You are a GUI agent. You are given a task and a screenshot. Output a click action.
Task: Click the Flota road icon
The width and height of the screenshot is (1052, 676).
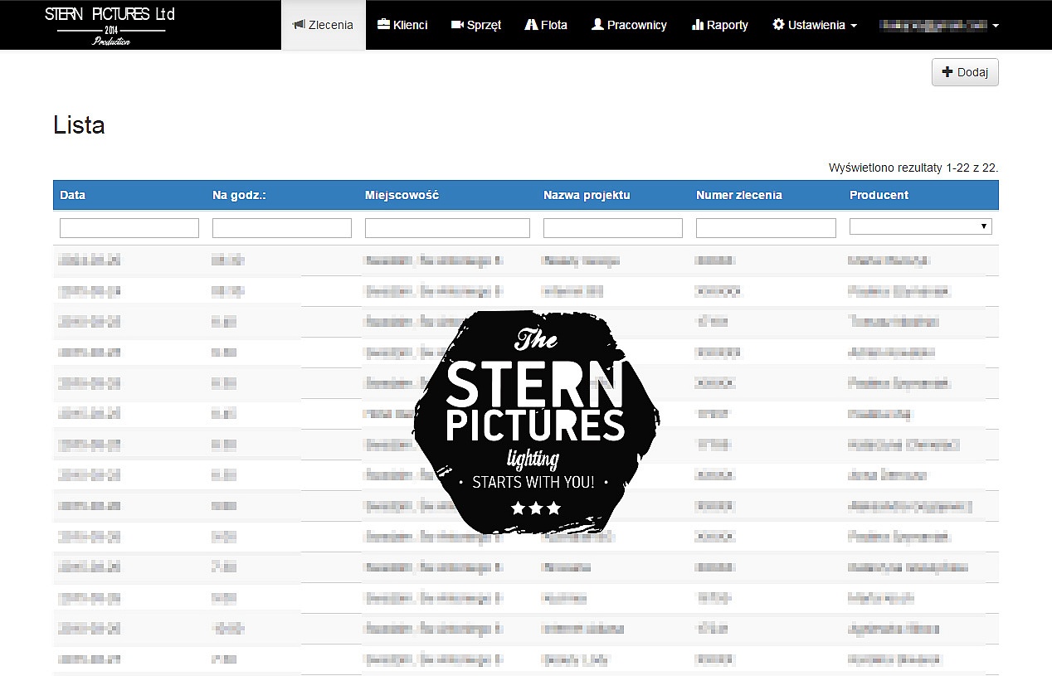[x=531, y=25]
